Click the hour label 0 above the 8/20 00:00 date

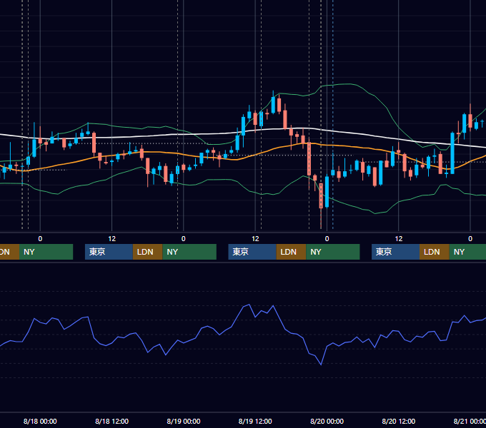(x=327, y=239)
